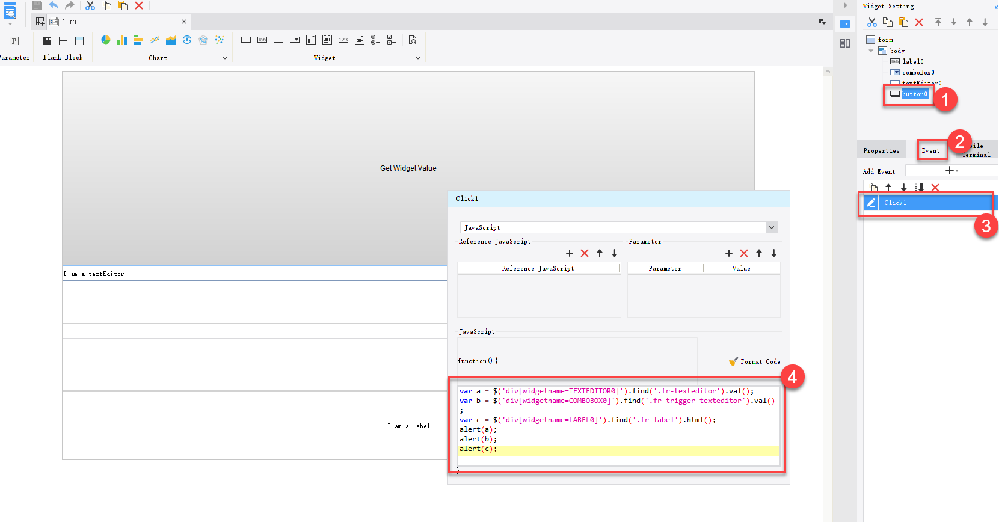Open the Add Event plus dropdown
The image size is (999, 522).
coord(951,170)
